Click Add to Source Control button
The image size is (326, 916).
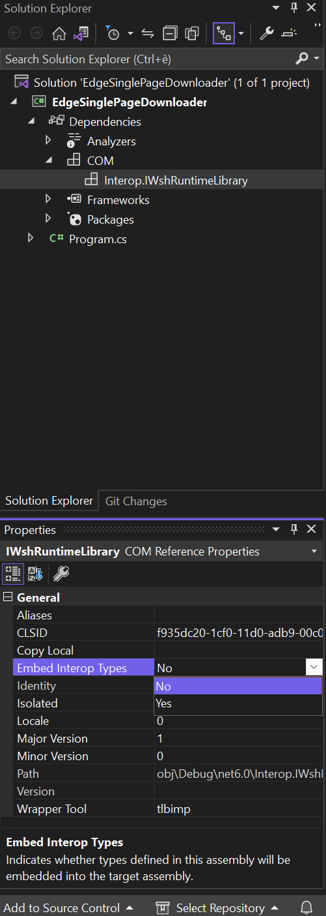point(69,908)
